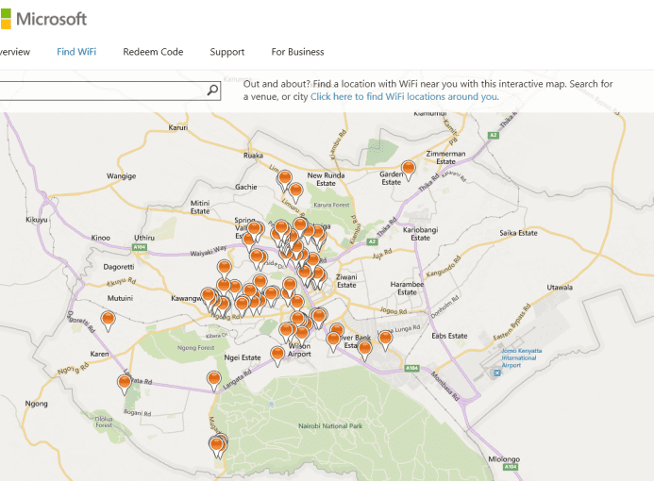Viewport: 654px width, 481px height.
Task: Click the Kinoo place label
Action: coord(101,238)
